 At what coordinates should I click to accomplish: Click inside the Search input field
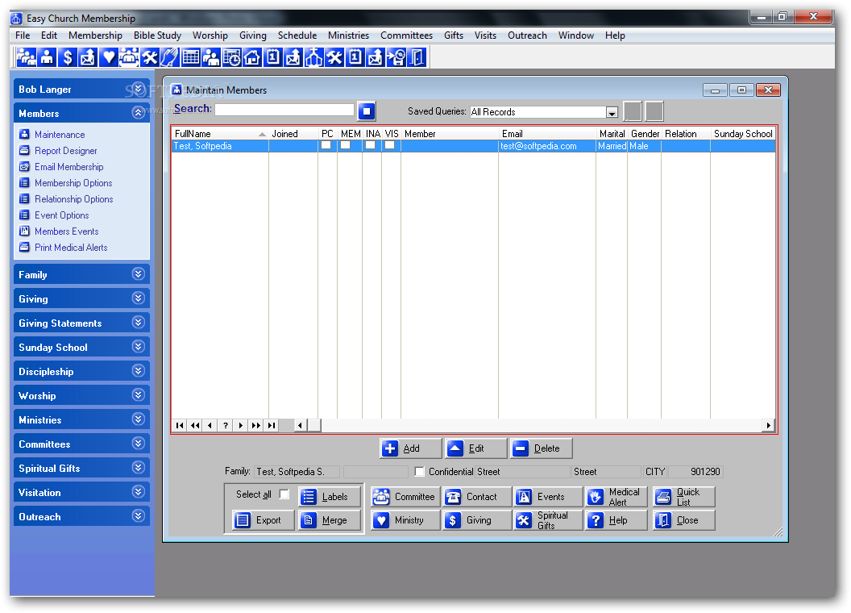pyautogui.click(x=286, y=109)
